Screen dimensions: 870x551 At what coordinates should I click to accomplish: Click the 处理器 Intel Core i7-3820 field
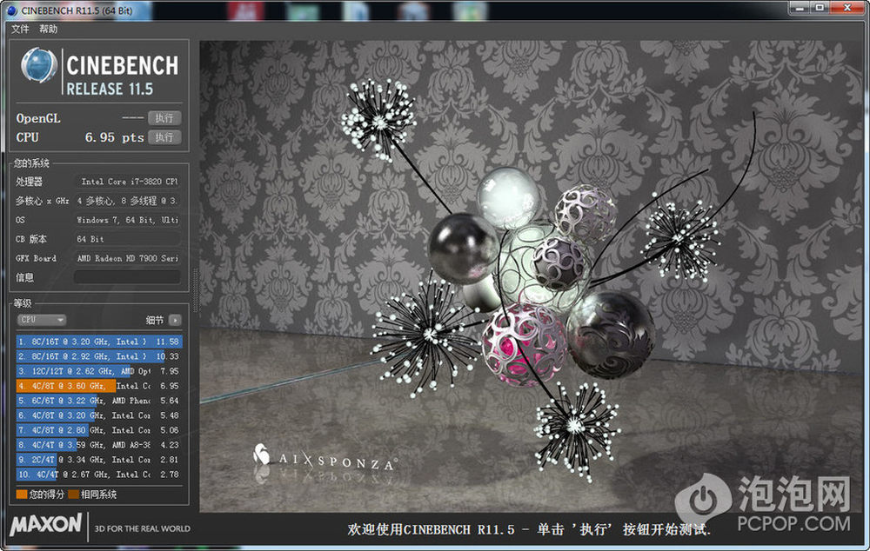tap(127, 182)
